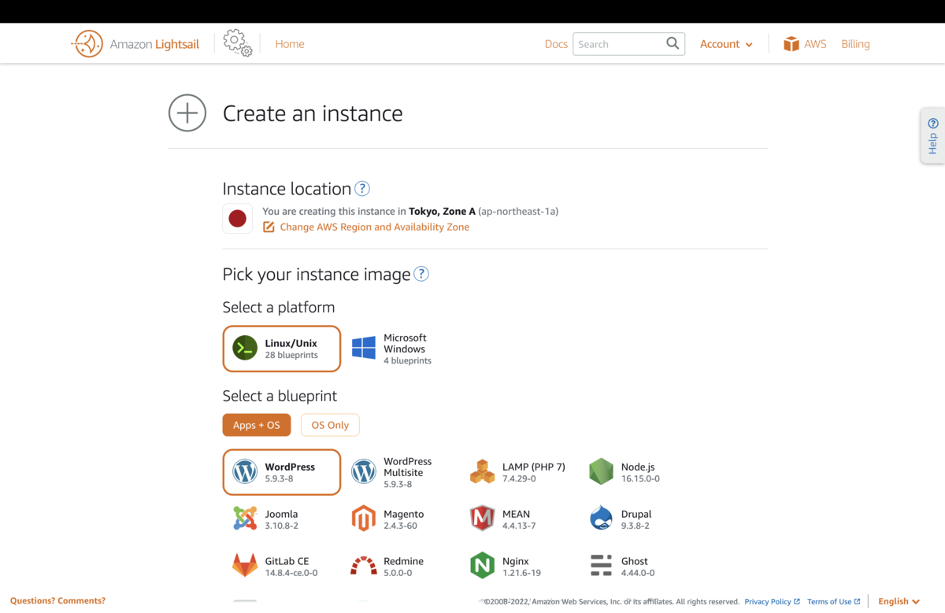Click the AWS cube icon
This screenshot has height=613, width=945.
click(791, 44)
